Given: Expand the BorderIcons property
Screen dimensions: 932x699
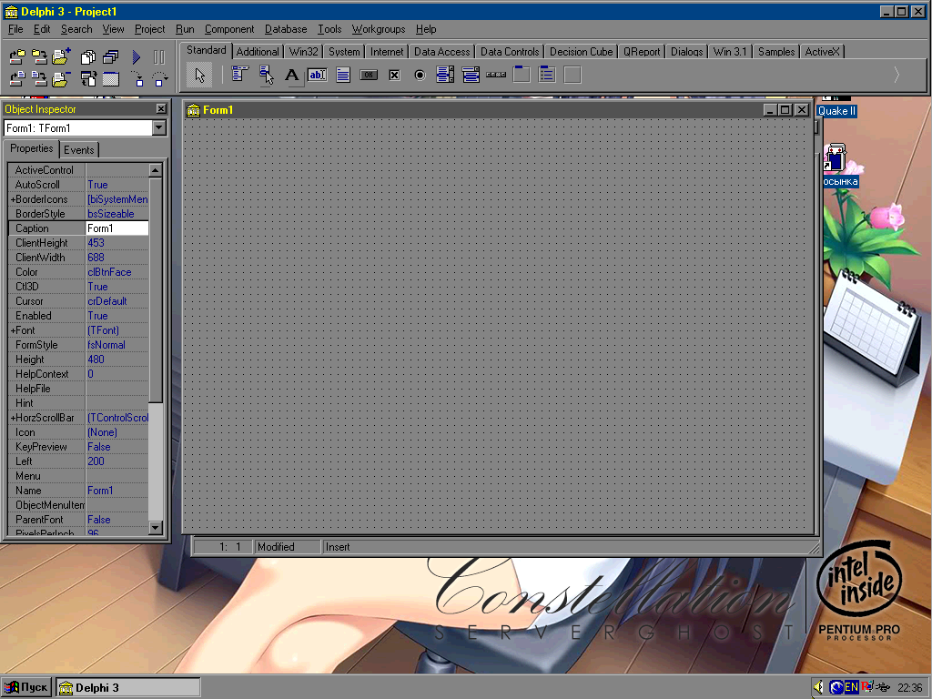Looking at the screenshot, I should point(13,199).
